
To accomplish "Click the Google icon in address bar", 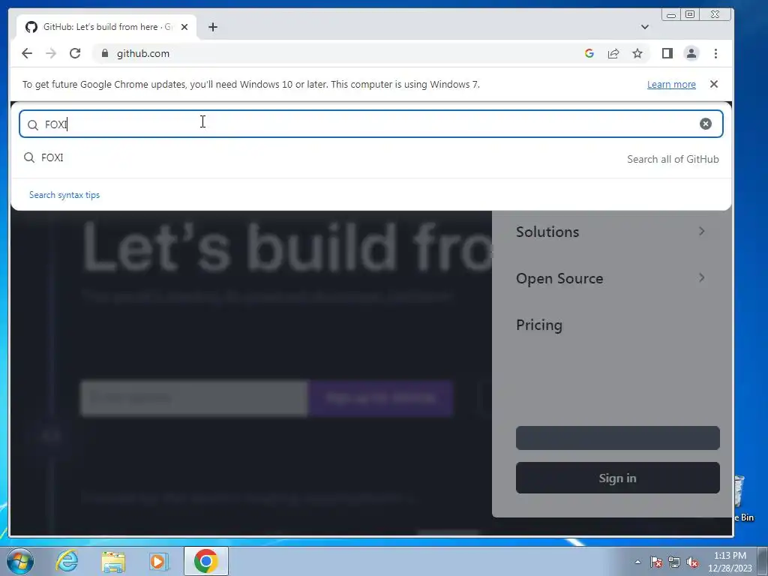I will pyautogui.click(x=589, y=53).
